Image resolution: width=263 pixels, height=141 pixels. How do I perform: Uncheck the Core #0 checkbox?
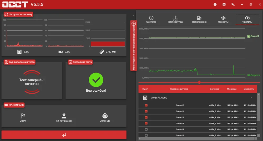pos(146,105)
